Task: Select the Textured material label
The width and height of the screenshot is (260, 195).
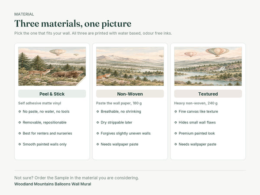Action: (208, 94)
